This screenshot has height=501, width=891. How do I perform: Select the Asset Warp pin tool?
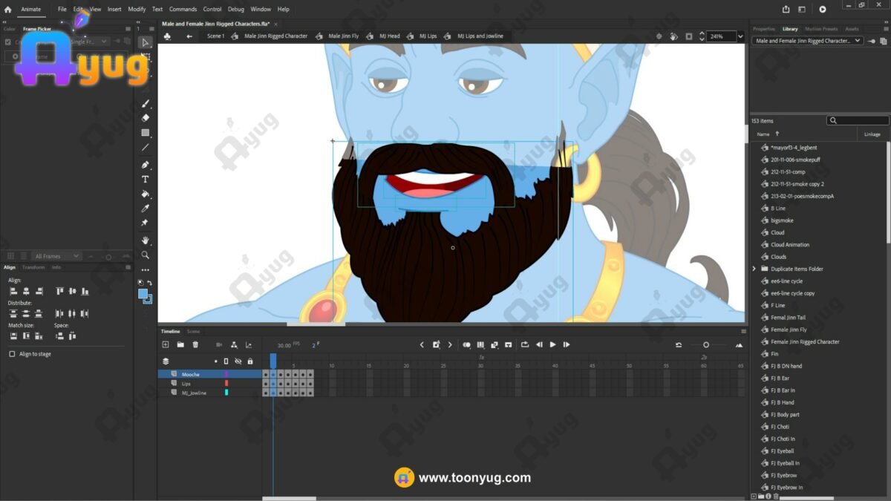[146, 223]
